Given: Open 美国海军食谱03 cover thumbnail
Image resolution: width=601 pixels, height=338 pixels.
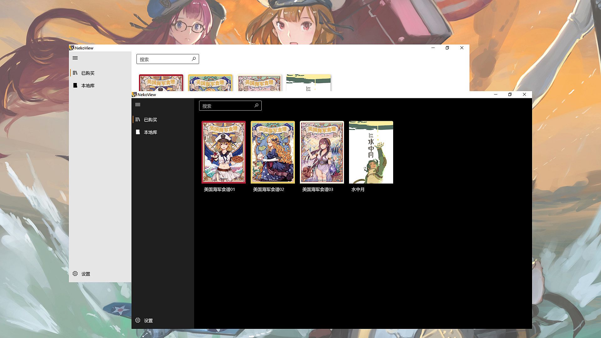Looking at the screenshot, I should [x=322, y=152].
